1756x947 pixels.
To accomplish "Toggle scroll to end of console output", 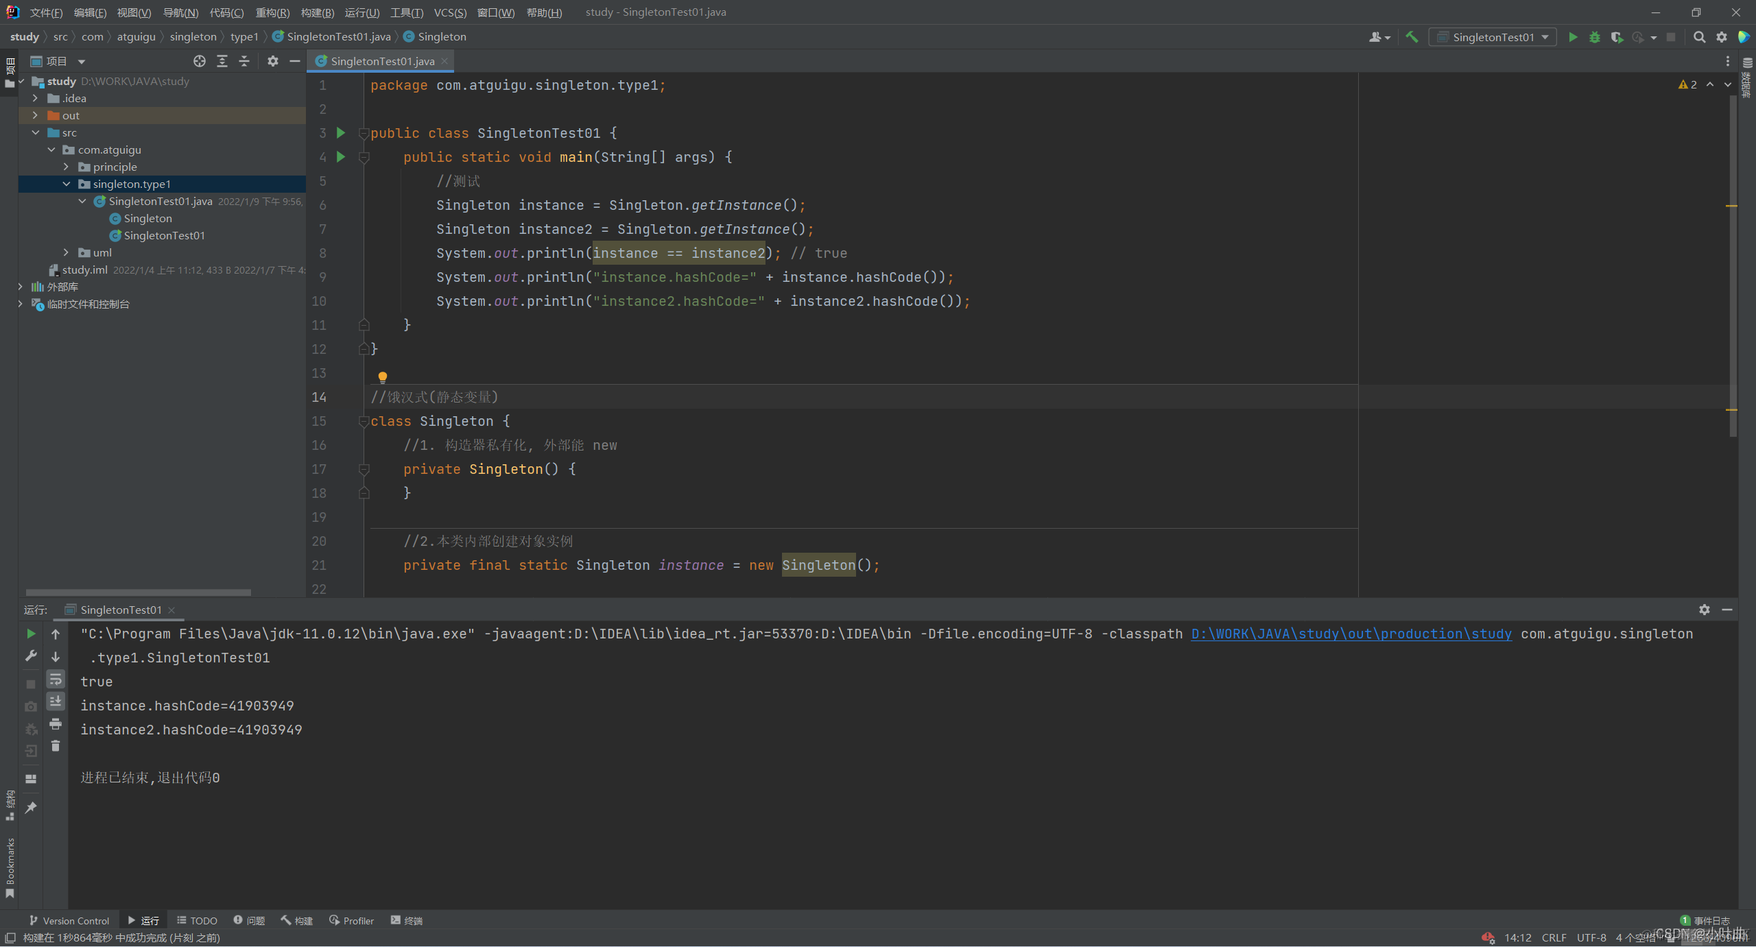I will [x=56, y=701].
